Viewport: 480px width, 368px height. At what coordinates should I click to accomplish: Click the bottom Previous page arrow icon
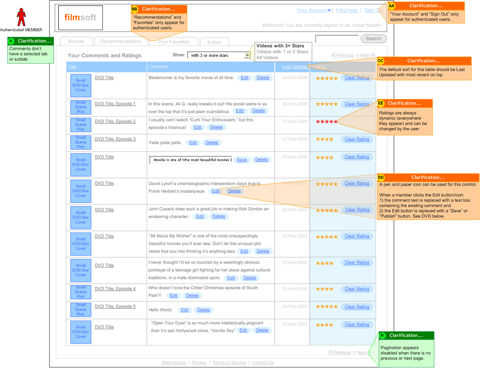click(x=330, y=353)
